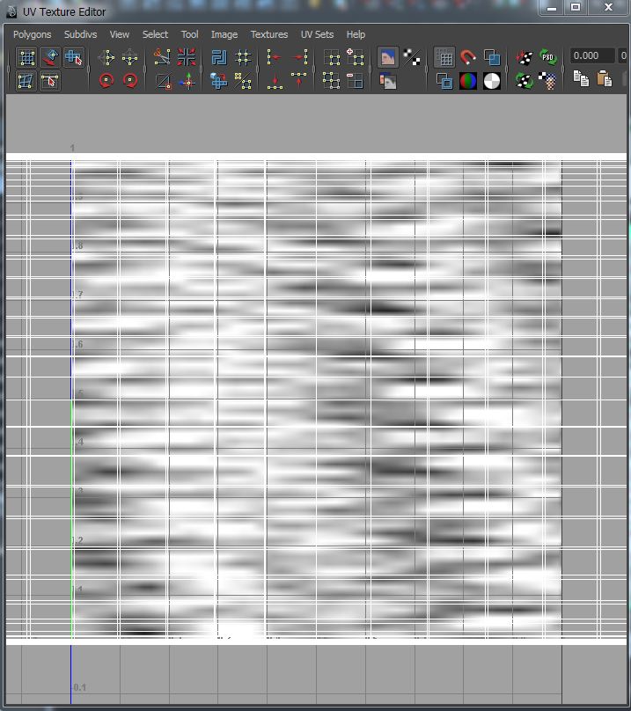631x711 pixels.
Task: Open the Help menu
Action: pyautogui.click(x=356, y=34)
